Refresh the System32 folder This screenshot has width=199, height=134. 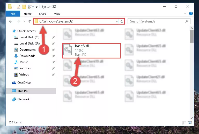122,21
